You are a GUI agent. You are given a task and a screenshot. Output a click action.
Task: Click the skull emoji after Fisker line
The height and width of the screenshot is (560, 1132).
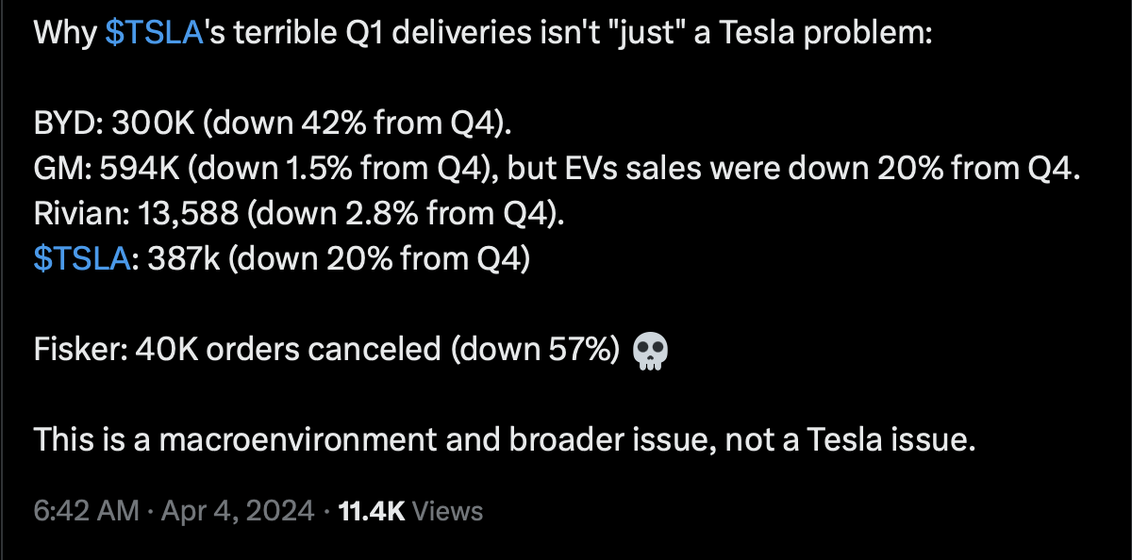click(x=649, y=351)
